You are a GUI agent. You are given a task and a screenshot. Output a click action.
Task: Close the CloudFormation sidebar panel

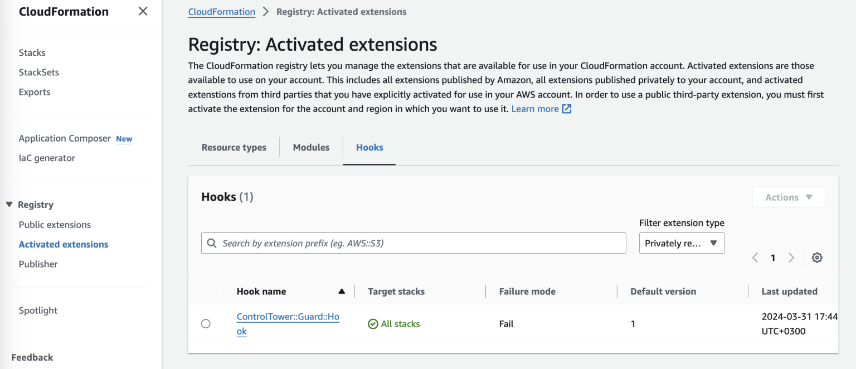click(143, 12)
